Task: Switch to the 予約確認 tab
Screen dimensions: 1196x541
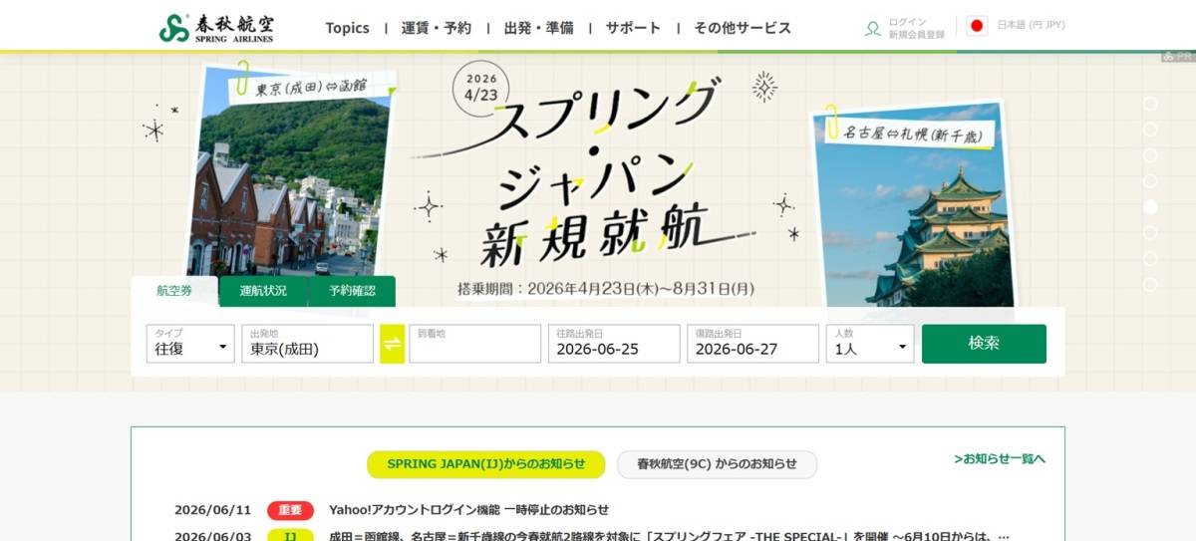Action: pyautogui.click(x=352, y=291)
